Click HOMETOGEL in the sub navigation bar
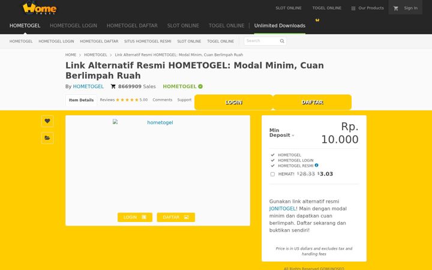The image size is (432, 270). 21,41
